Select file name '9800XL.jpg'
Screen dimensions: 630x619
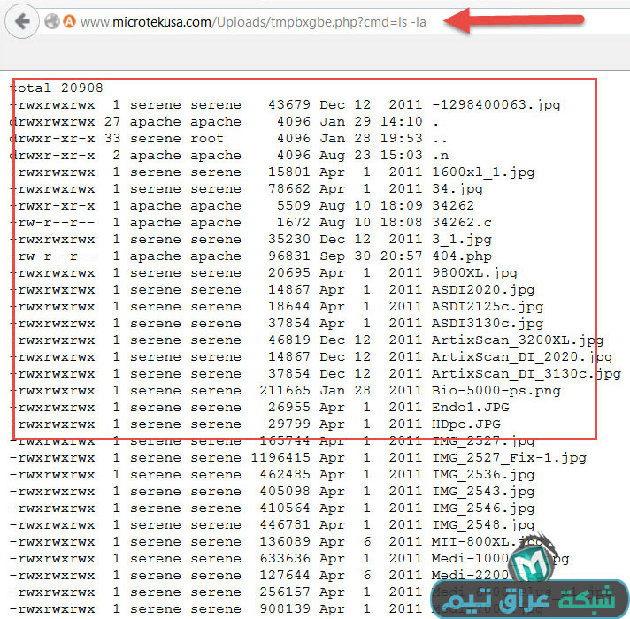click(475, 273)
